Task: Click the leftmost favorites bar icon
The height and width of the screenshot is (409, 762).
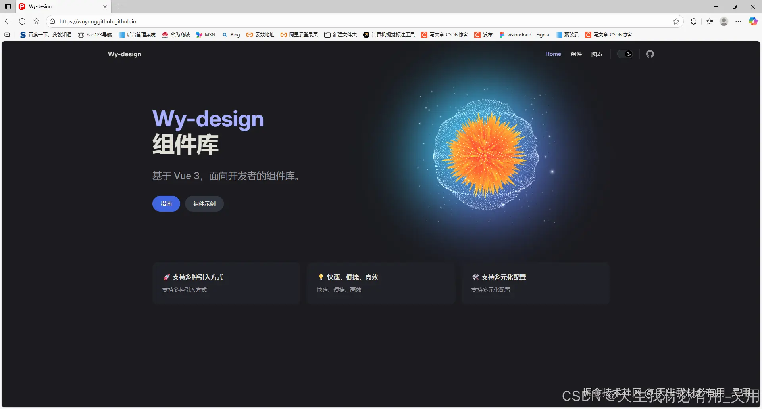Action: [x=7, y=35]
